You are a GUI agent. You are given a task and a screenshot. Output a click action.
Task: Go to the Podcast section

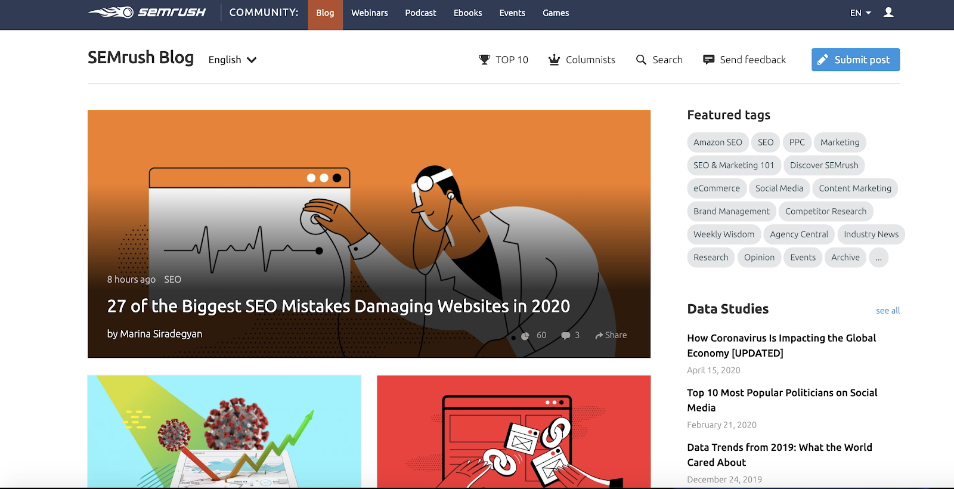coord(421,13)
